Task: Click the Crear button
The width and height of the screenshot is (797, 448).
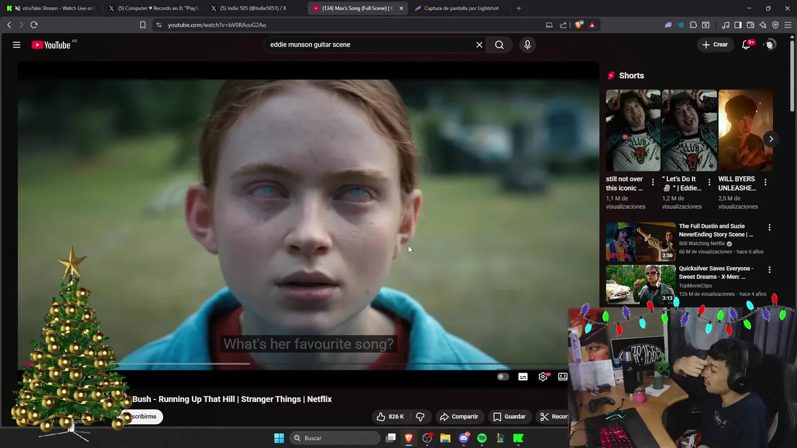Action: tap(715, 45)
